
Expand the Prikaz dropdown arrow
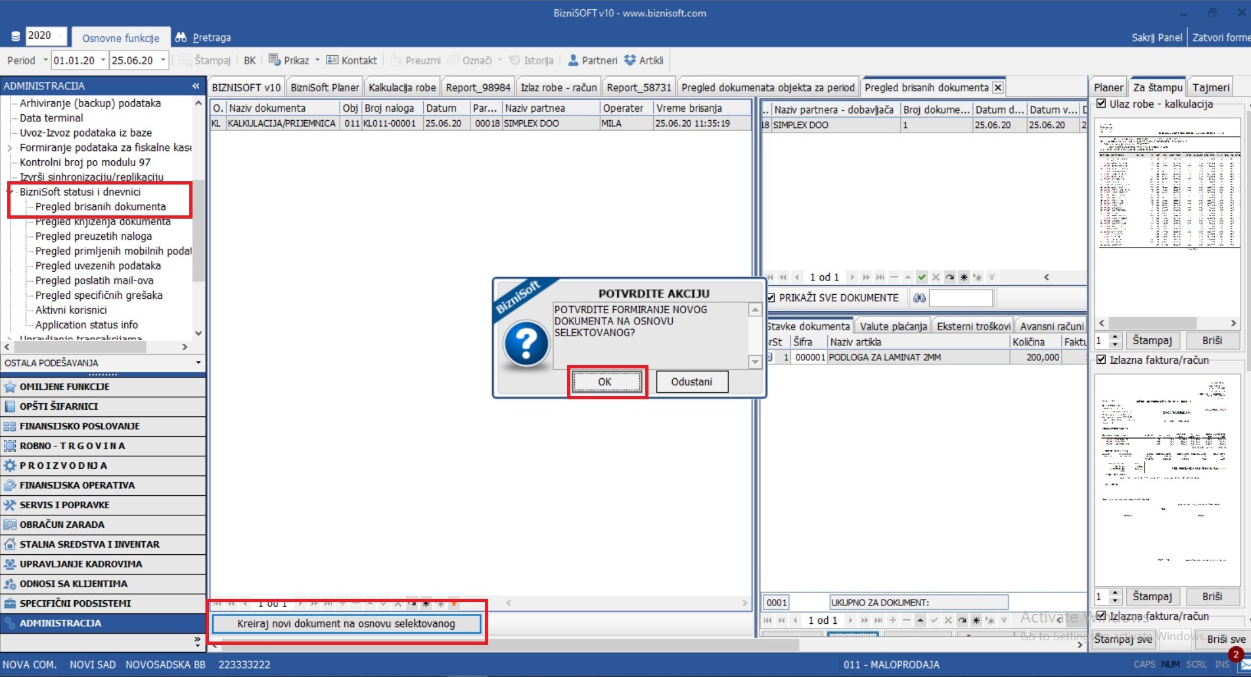(317, 60)
